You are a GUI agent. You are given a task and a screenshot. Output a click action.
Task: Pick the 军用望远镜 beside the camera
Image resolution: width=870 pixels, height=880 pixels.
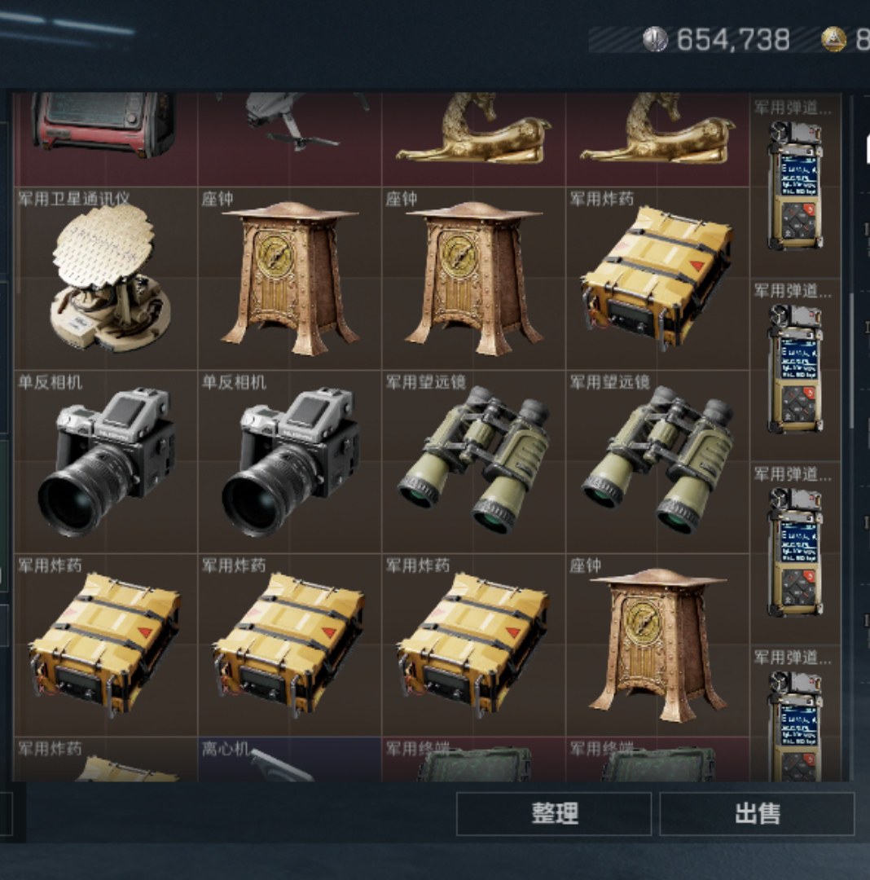474,461
